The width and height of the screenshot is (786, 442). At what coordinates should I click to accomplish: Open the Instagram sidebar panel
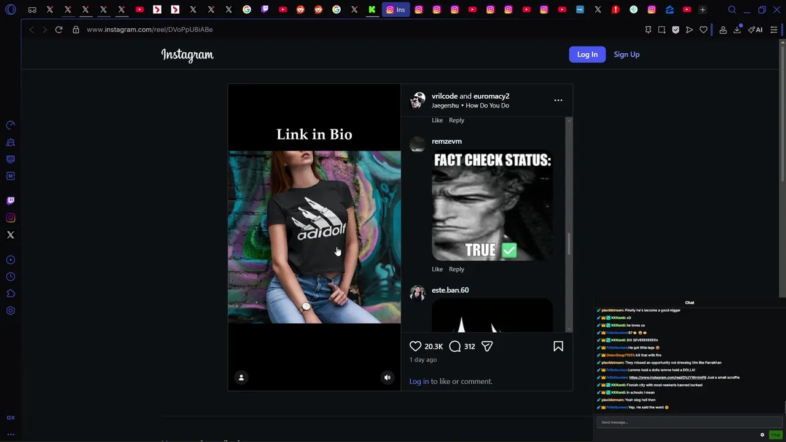(10, 218)
